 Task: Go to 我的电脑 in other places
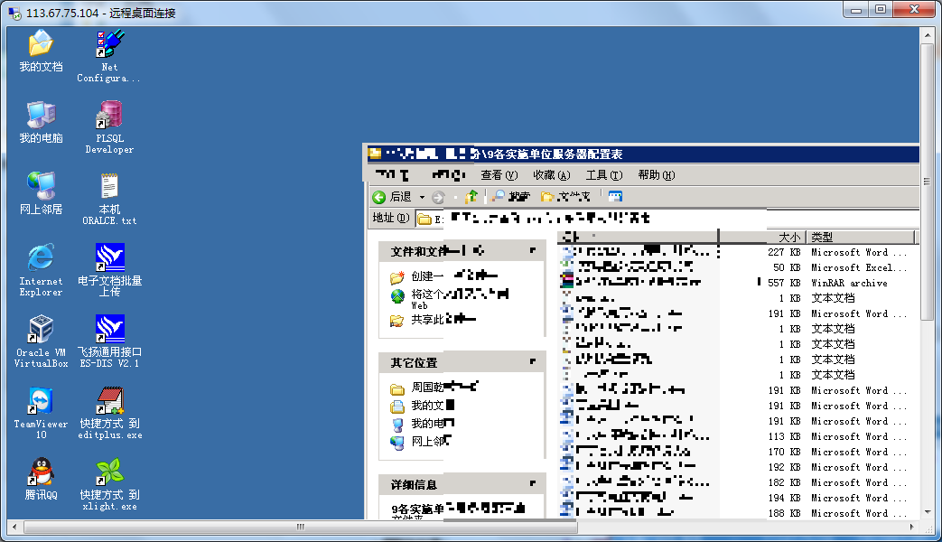(422, 424)
